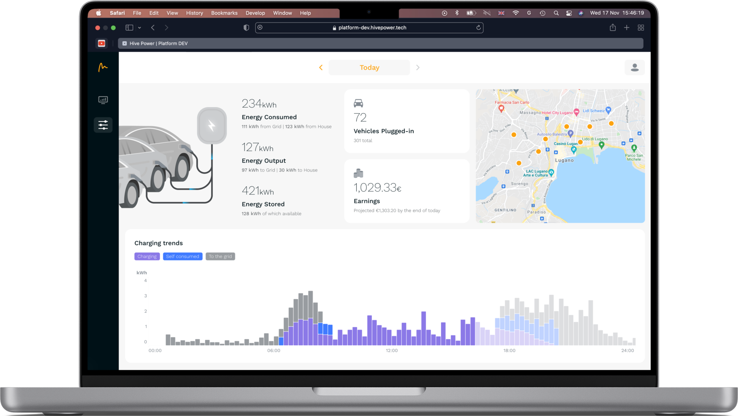The image size is (738, 416).
Task: Open the Safari share menu
Action: tap(613, 27)
